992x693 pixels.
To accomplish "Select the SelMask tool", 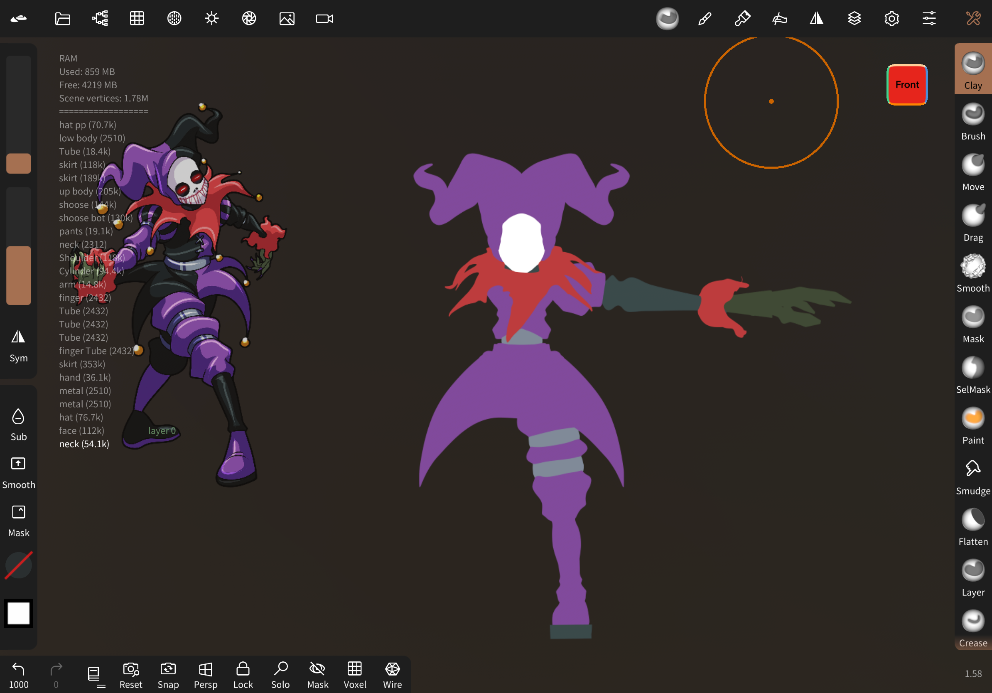I will [973, 375].
